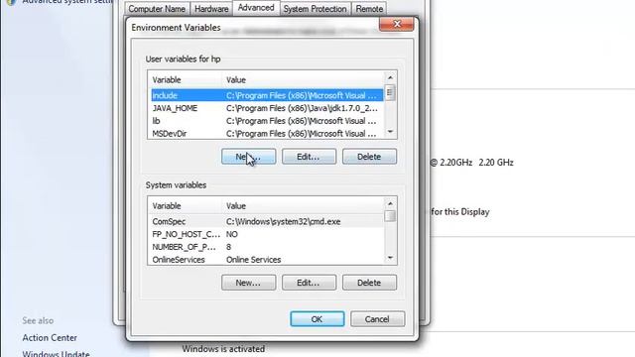The width and height of the screenshot is (635, 357).
Task: Open the Remote tab
Action: click(x=369, y=9)
